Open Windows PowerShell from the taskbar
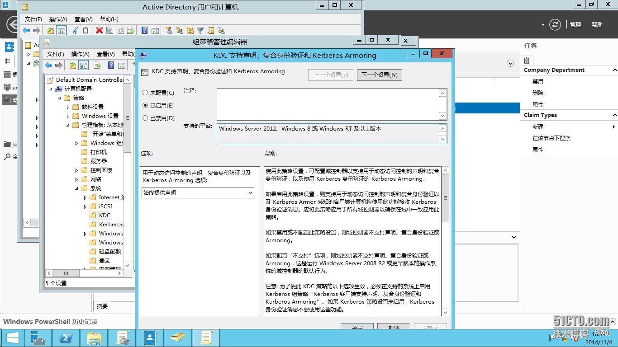Viewport: 618px width, 347px height. 66,338
